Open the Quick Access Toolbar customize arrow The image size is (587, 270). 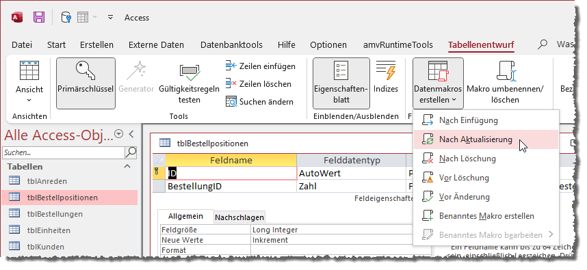coord(110,17)
